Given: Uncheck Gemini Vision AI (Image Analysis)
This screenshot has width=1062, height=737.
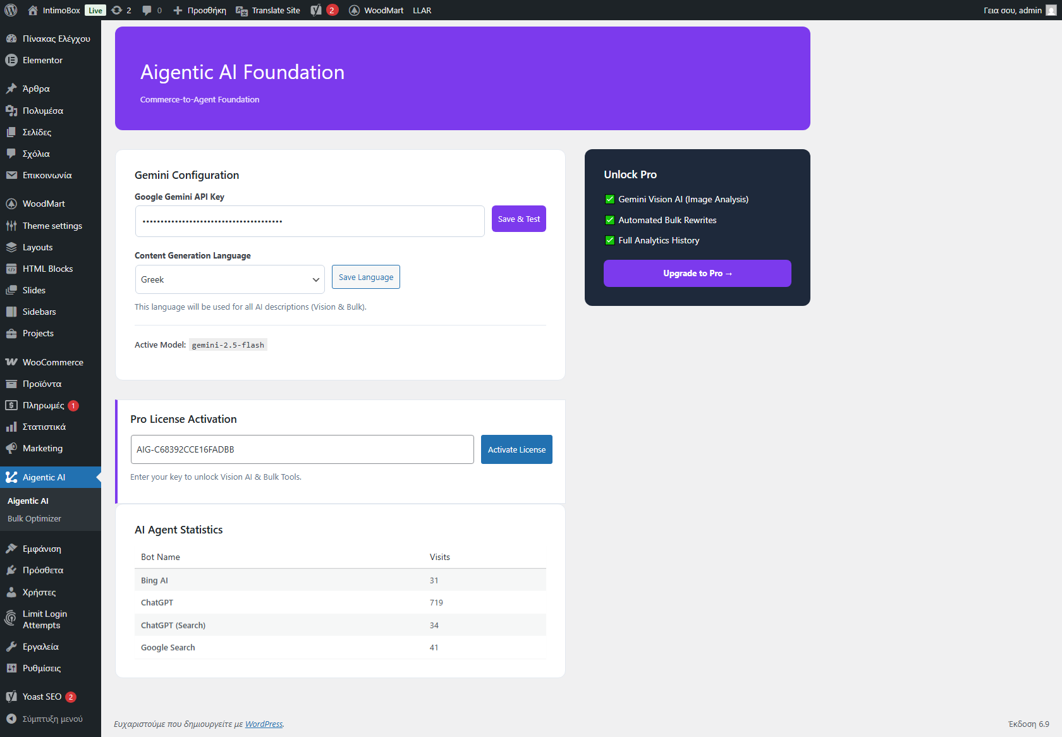Looking at the screenshot, I should pos(609,199).
